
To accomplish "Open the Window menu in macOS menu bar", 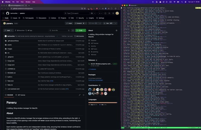I will (28, 2).
